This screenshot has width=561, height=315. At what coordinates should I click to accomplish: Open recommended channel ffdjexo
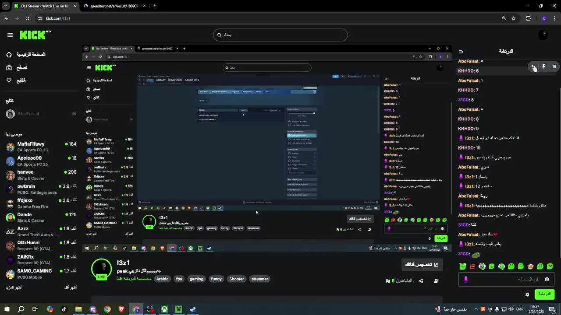click(x=41, y=203)
